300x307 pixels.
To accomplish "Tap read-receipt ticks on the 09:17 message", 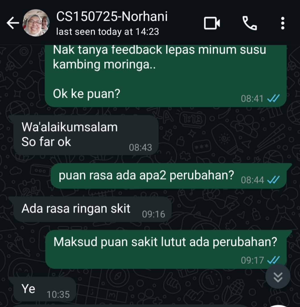I will click(274, 260).
